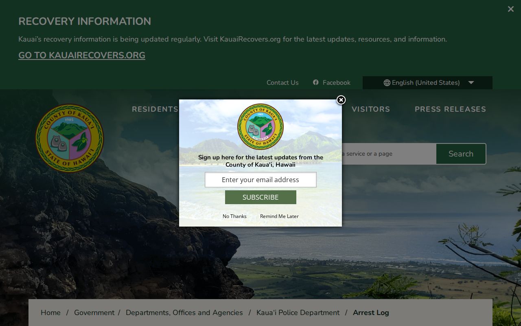Dismiss the Recovery Information banner
This screenshot has height=326, width=521.
tap(510, 9)
